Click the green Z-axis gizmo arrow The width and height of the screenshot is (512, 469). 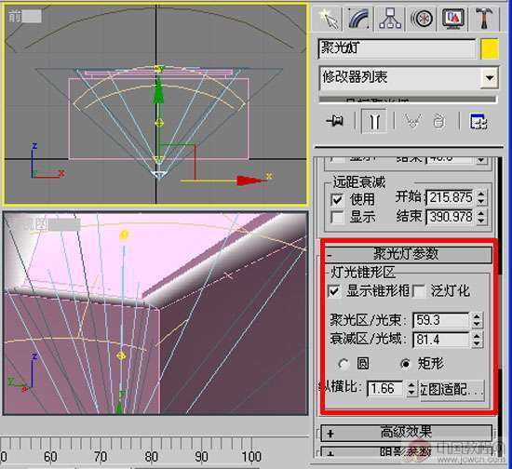pos(158,92)
